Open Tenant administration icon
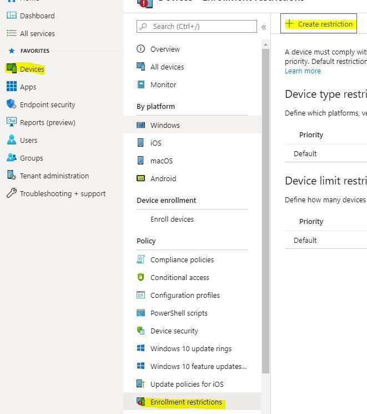This screenshot has height=414, width=367. coord(11,175)
